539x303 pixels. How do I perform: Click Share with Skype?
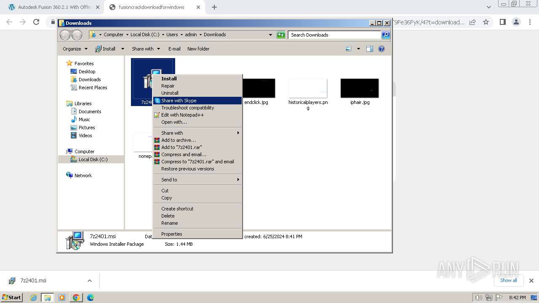197,101
